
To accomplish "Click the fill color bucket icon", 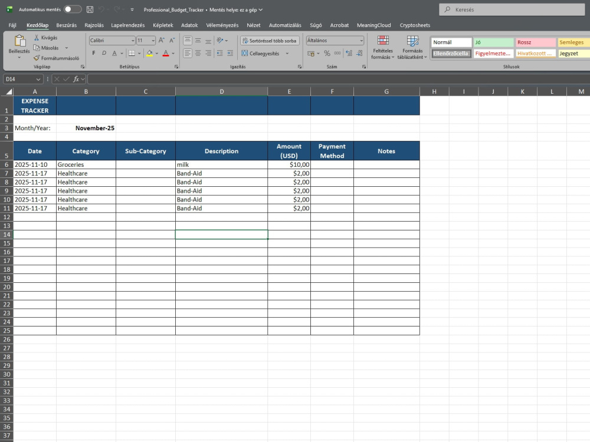I will pyautogui.click(x=150, y=54).
